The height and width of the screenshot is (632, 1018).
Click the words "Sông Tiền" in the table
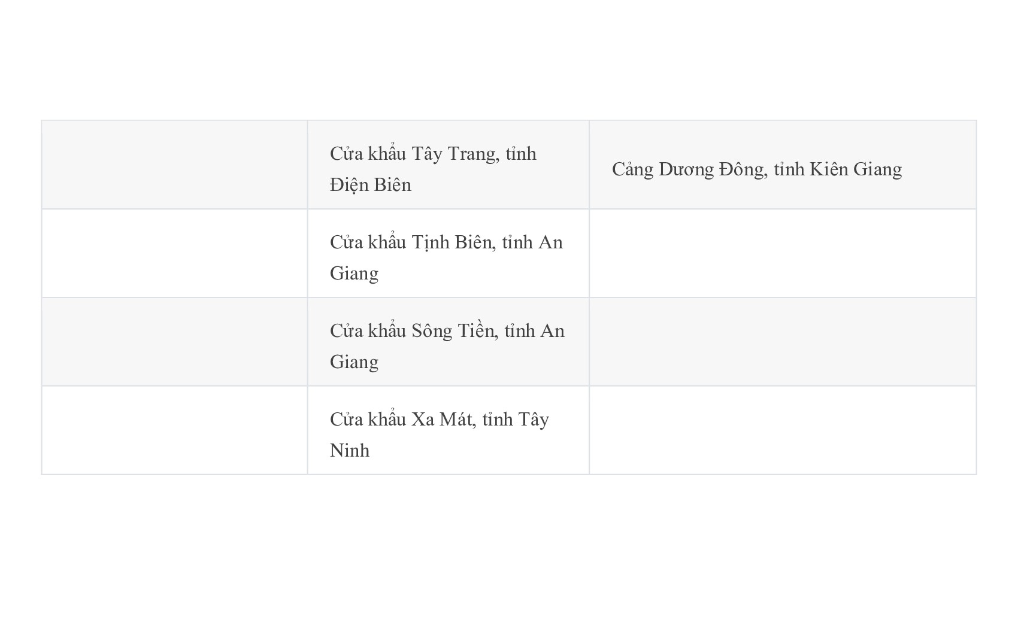click(x=455, y=331)
